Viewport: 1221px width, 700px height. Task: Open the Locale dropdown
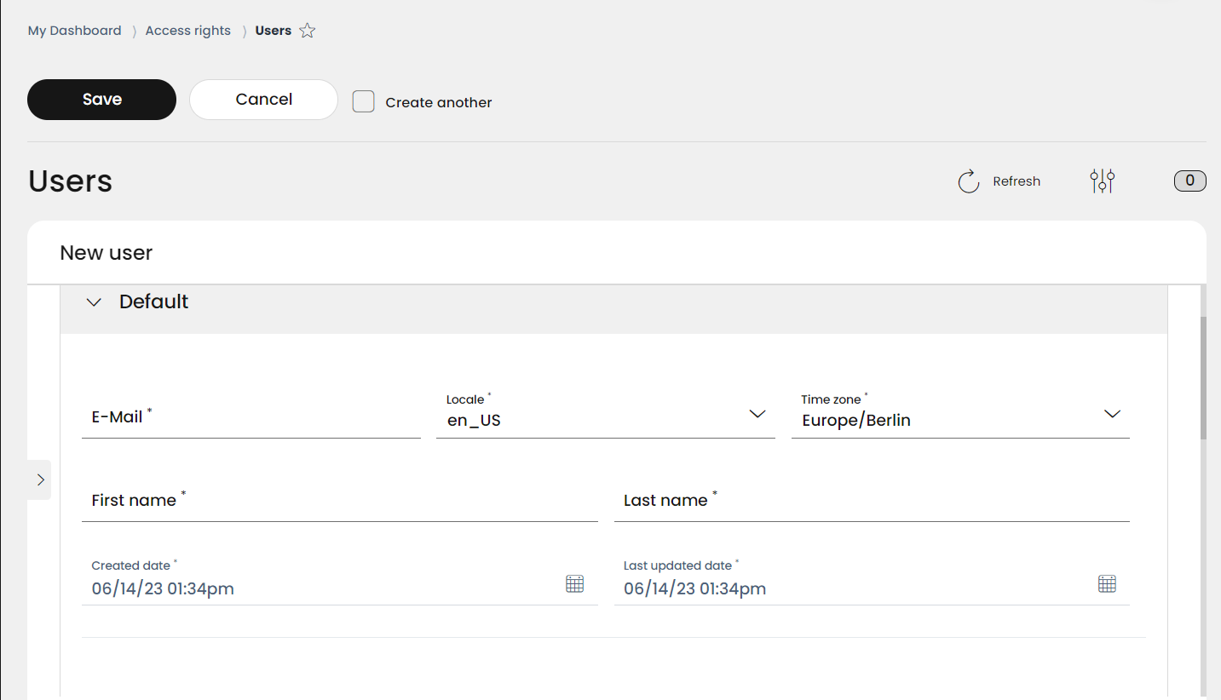[x=606, y=413]
